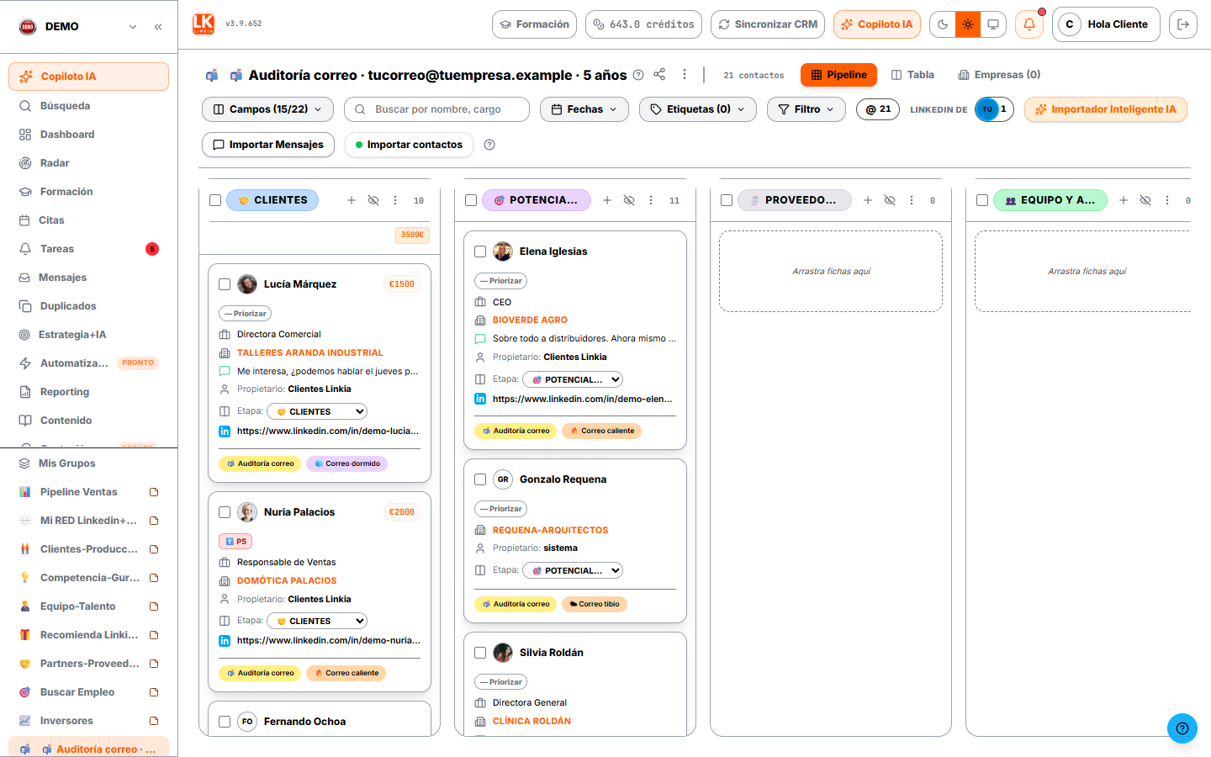The image size is (1211, 757).
Task: Hide the POTENCIA... column eye icon
Action: pyautogui.click(x=629, y=200)
